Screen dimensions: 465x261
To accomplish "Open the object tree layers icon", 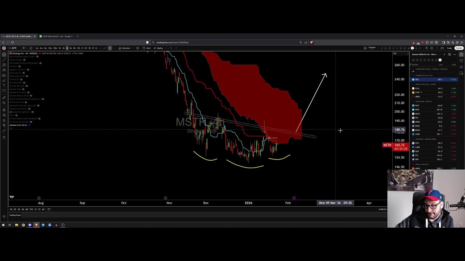I will click(462, 67).
